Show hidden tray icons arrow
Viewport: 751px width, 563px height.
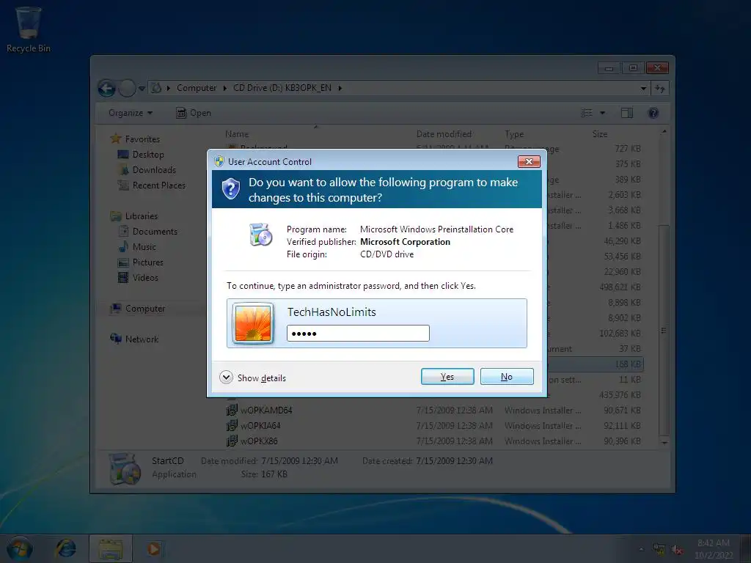(641, 549)
